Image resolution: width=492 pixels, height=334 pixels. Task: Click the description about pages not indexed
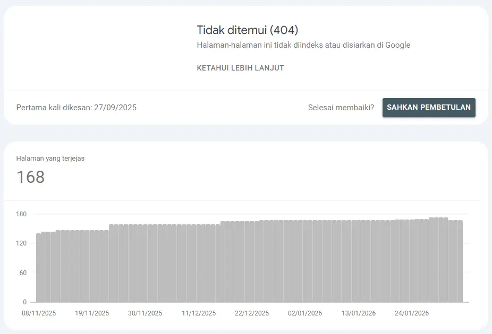pyautogui.click(x=303, y=45)
